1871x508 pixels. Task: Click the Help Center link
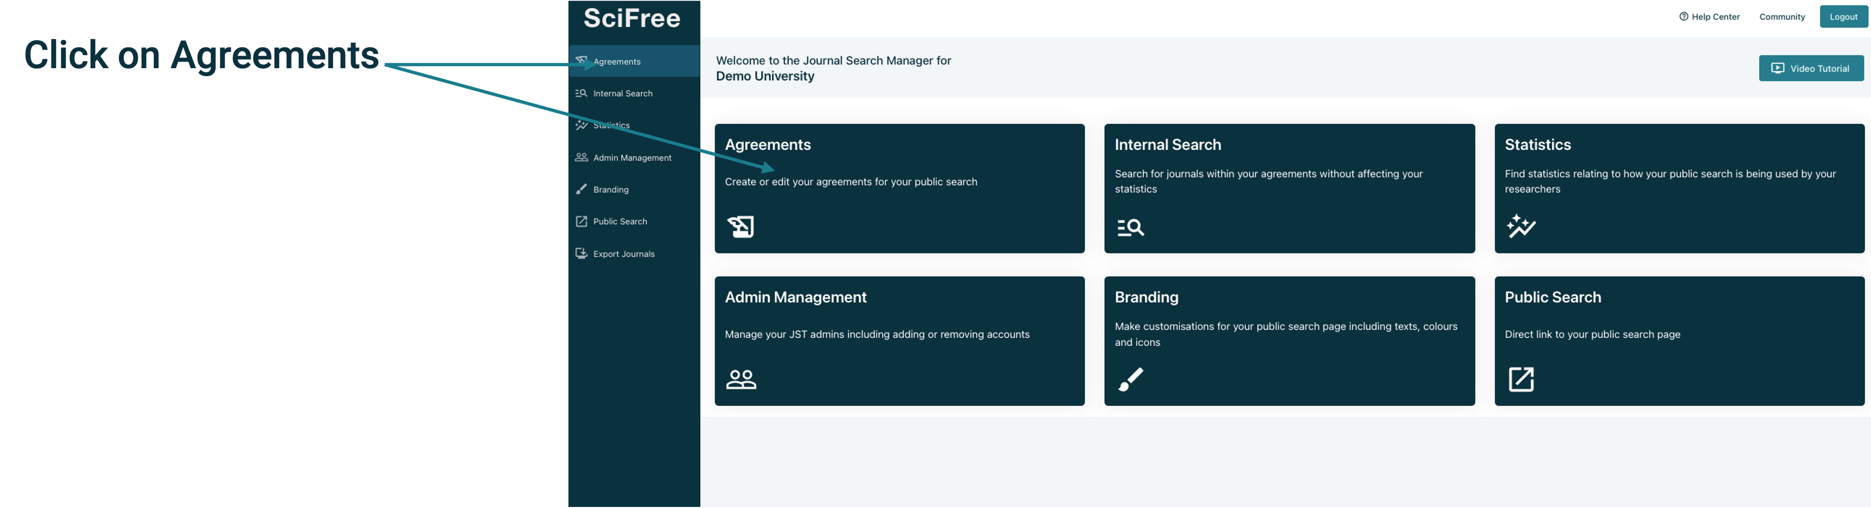click(x=1715, y=16)
